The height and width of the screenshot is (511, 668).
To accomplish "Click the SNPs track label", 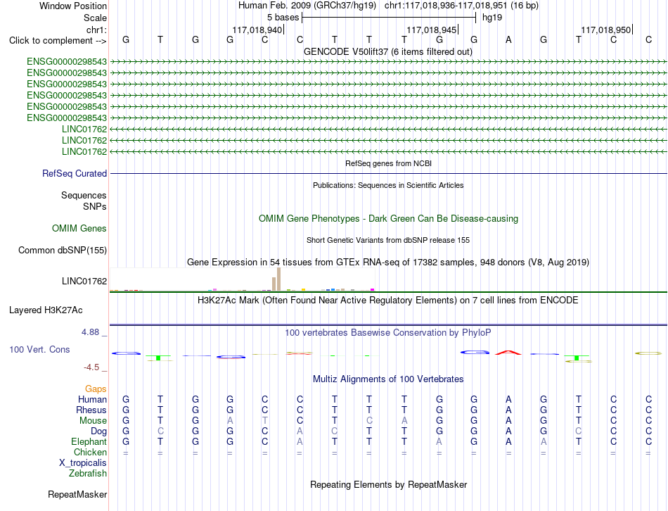I will click(x=95, y=206).
